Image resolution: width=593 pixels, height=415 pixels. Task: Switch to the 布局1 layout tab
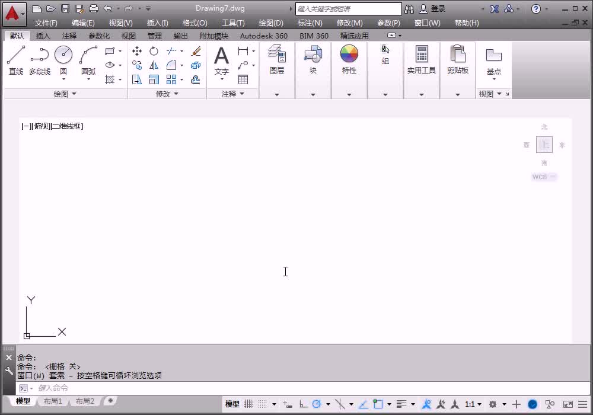click(x=53, y=401)
